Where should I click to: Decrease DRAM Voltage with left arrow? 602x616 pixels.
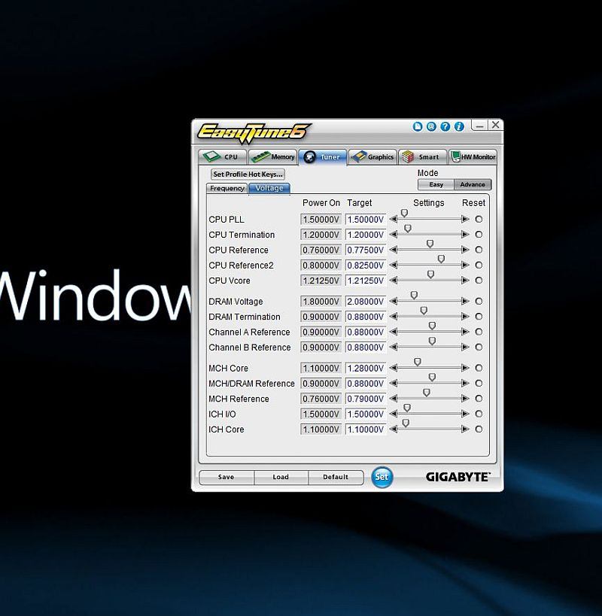[394, 302]
